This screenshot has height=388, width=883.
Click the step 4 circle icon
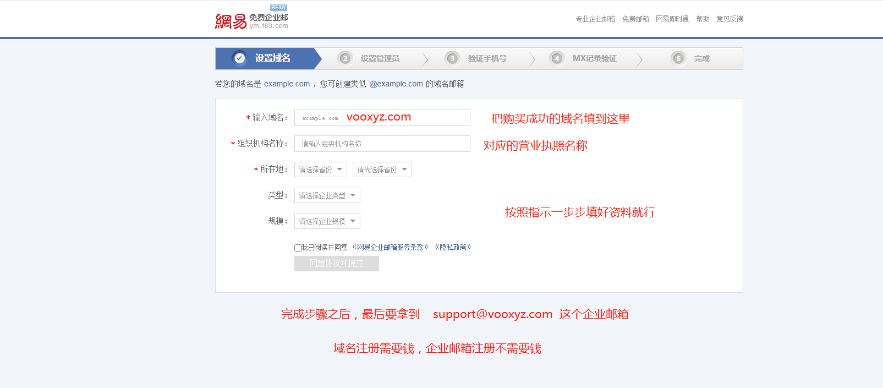coord(557,58)
